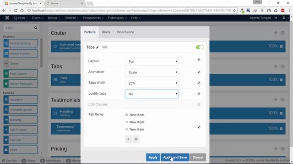The image size is (293, 164).
Task: Click the Apply and Save button
Action: click(175, 157)
